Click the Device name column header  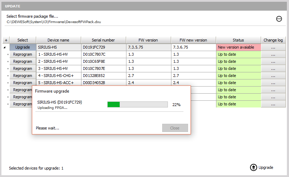(58, 40)
